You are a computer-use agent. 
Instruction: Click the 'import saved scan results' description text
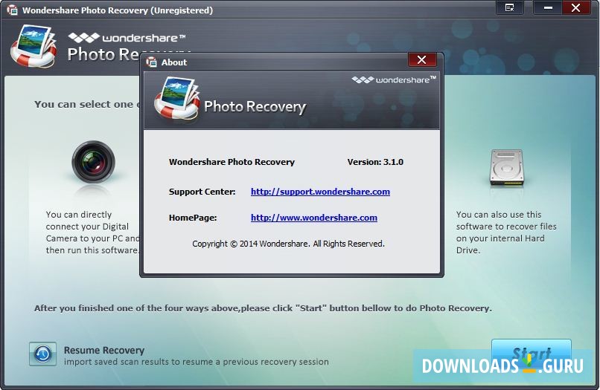(x=197, y=362)
